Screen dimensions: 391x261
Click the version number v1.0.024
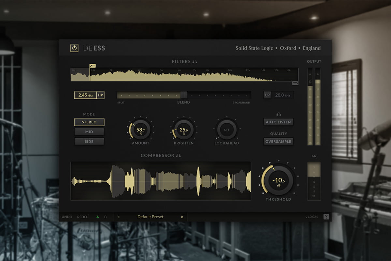(312, 217)
